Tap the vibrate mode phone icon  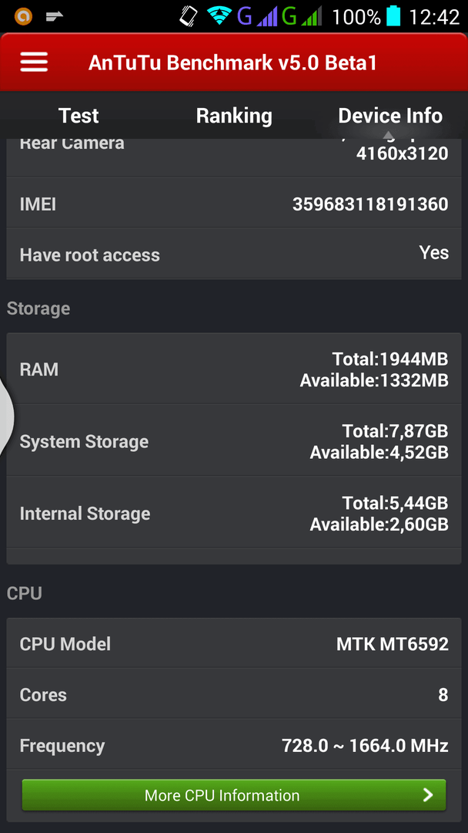click(189, 16)
